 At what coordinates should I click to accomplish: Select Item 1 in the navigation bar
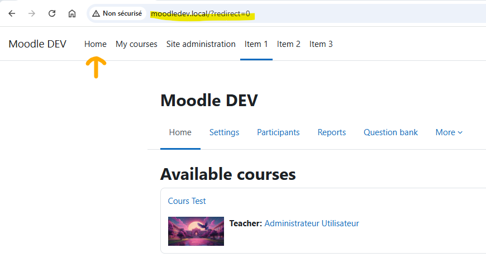click(256, 44)
